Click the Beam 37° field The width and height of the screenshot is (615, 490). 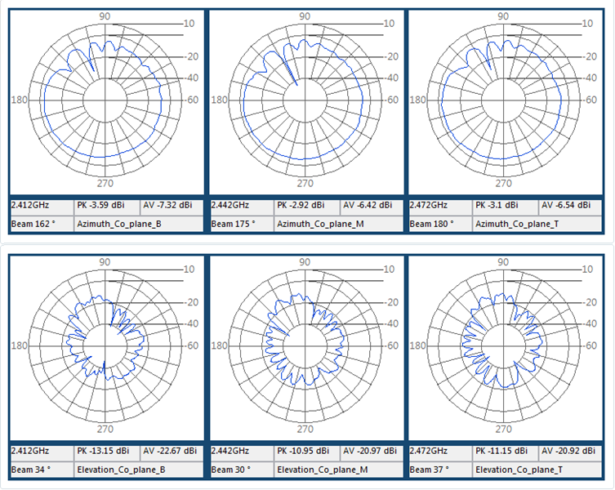439,469
